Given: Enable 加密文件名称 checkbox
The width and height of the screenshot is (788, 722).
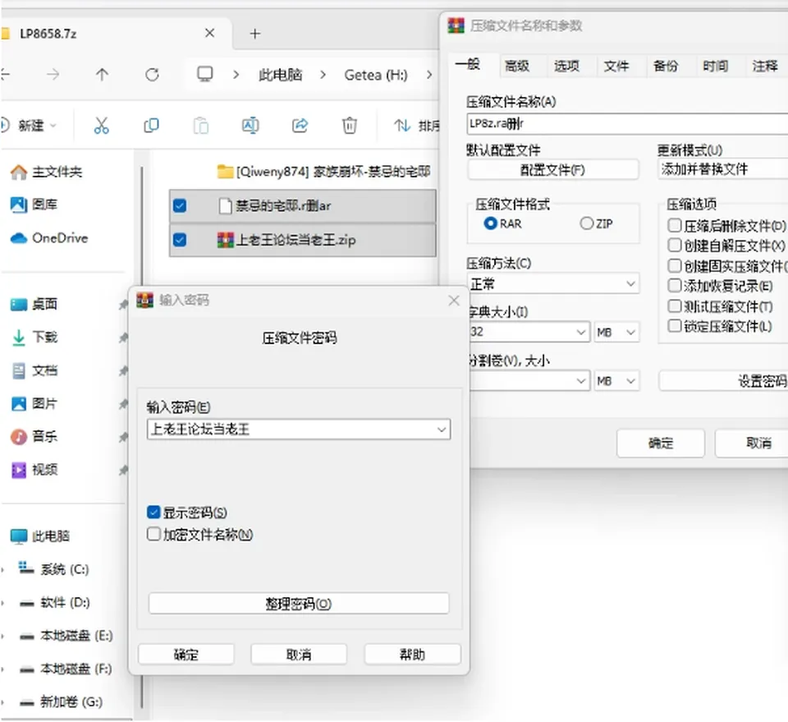Looking at the screenshot, I should pyautogui.click(x=153, y=534).
